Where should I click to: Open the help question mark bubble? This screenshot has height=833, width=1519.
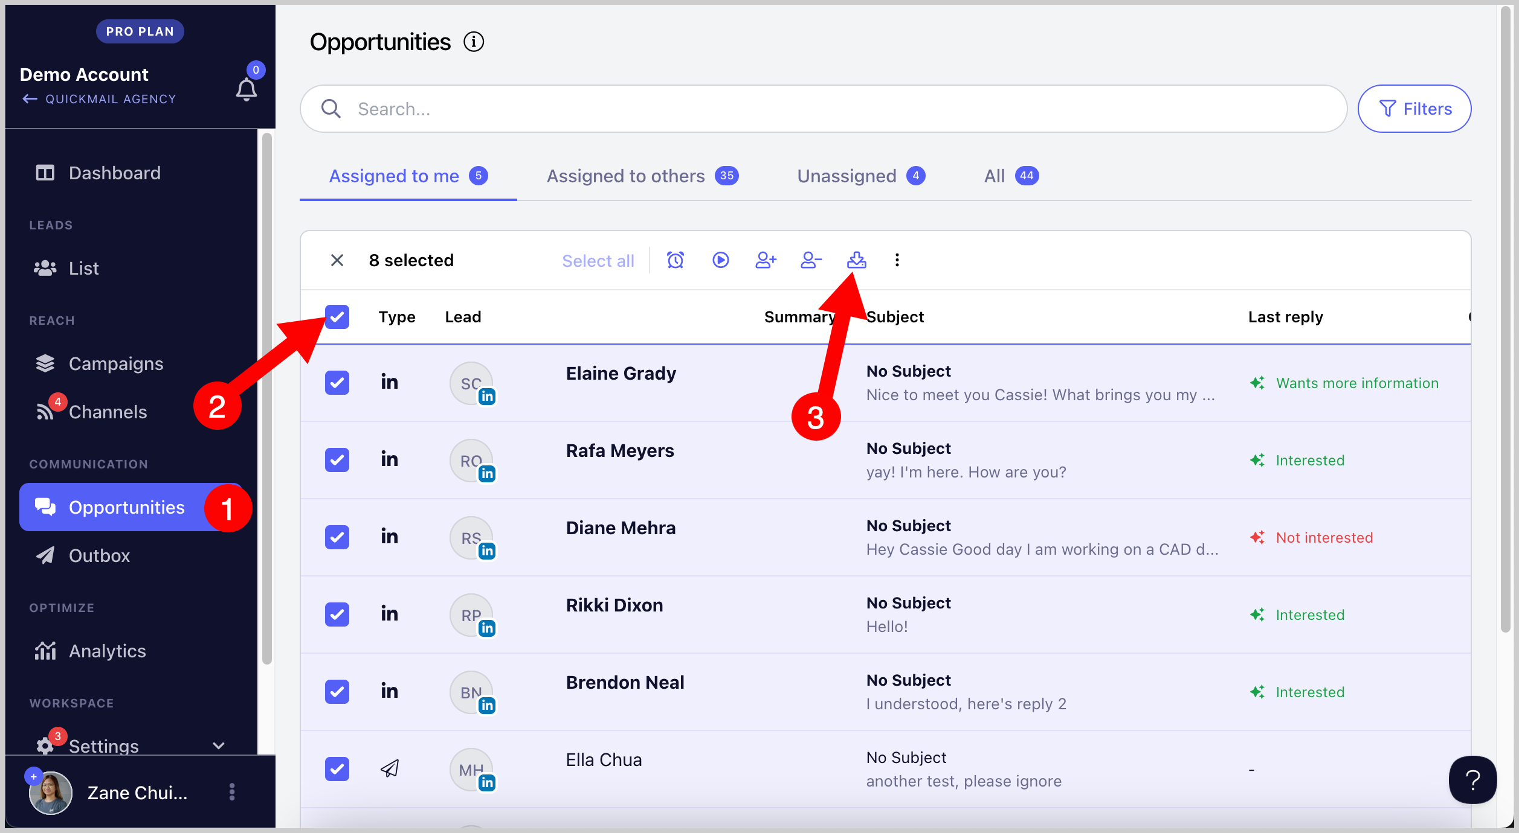(1472, 780)
